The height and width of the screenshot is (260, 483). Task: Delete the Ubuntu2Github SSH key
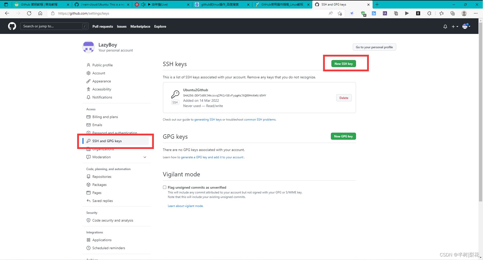pos(344,98)
